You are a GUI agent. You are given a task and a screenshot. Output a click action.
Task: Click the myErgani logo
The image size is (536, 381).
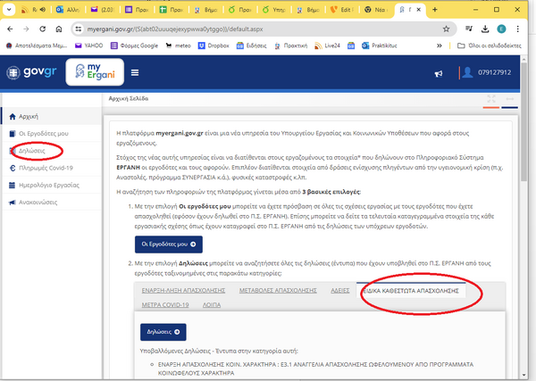pos(96,72)
